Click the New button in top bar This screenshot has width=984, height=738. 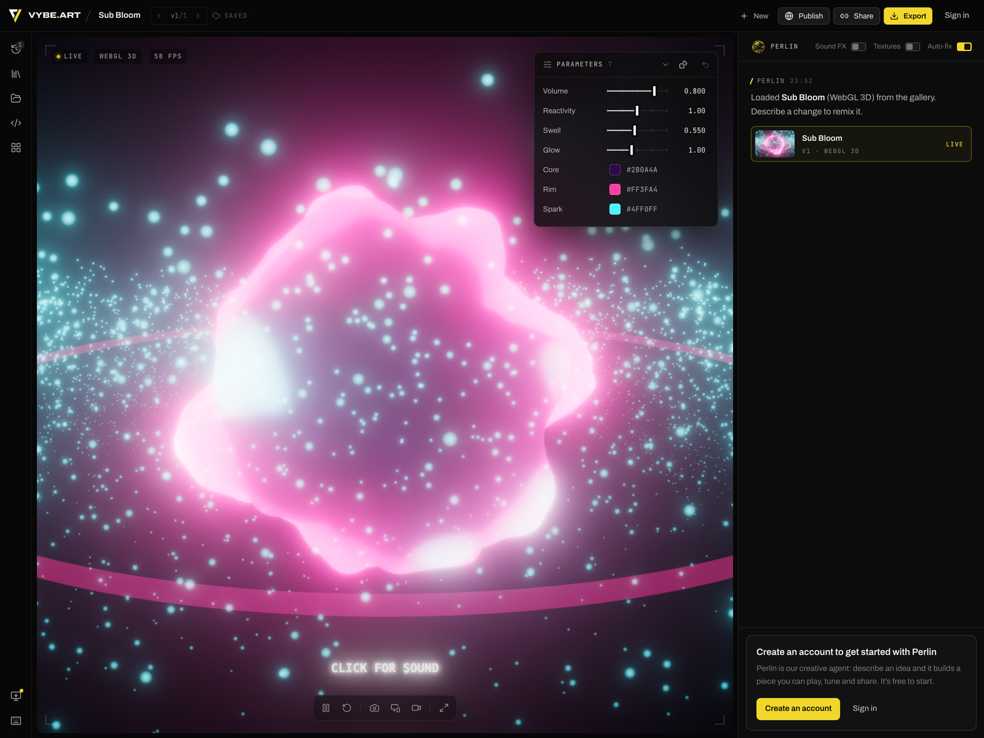pos(755,16)
